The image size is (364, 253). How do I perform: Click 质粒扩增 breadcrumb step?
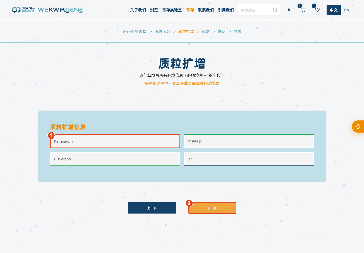(x=186, y=31)
